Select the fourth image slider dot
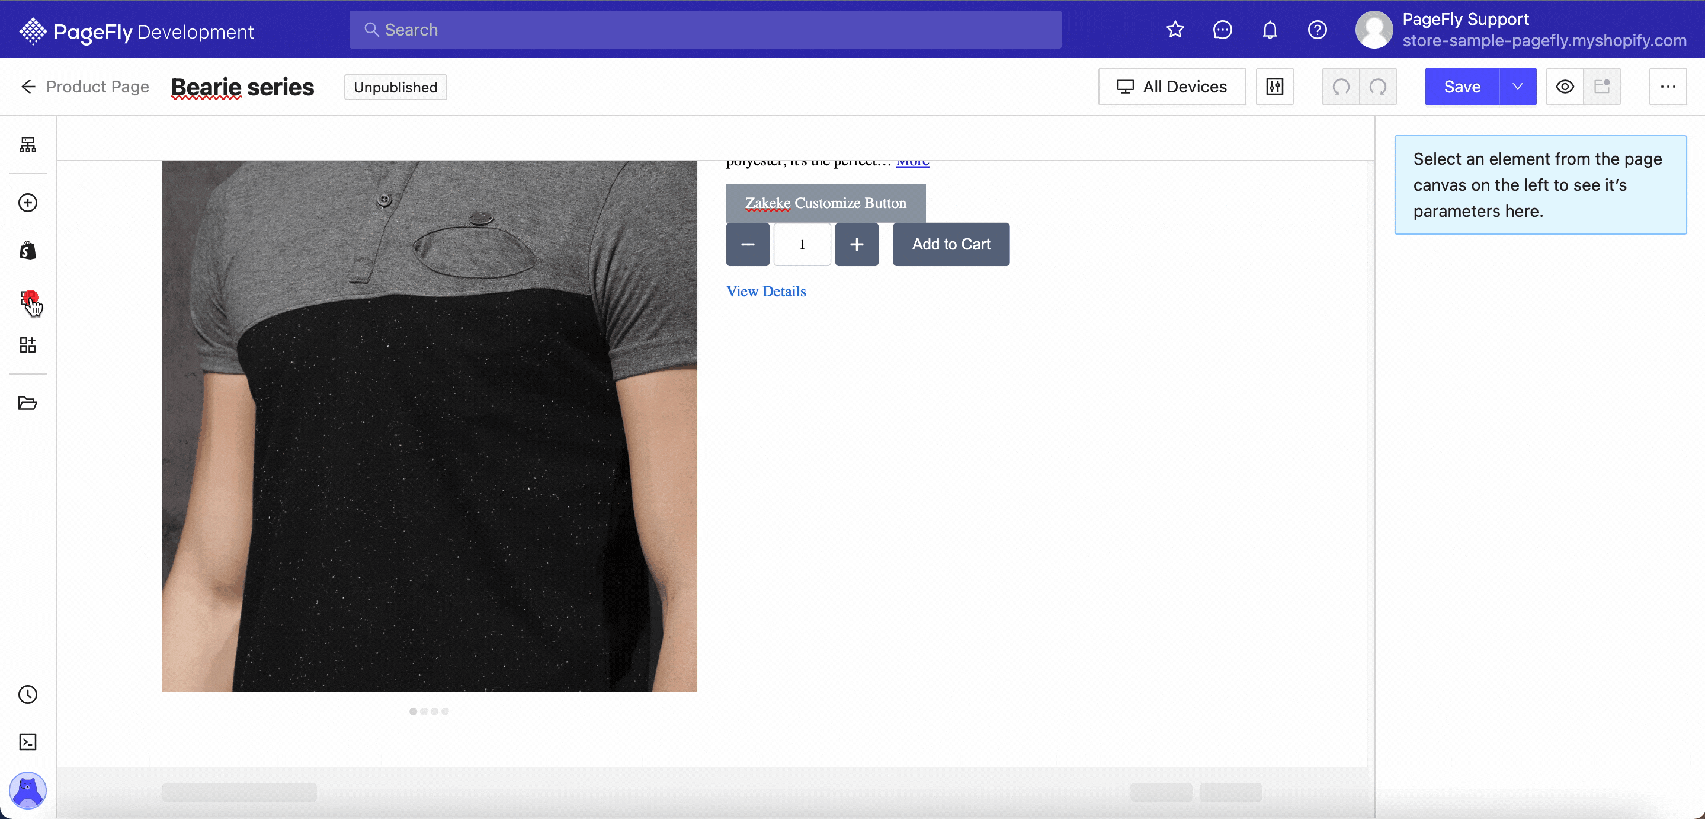1705x819 pixels. [x=445, y=711]
